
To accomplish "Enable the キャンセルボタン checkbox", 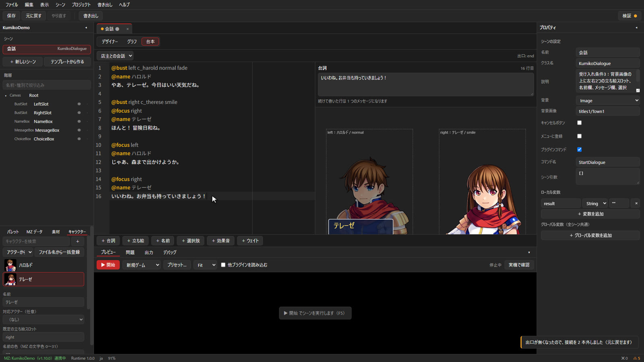I will 579,123.
